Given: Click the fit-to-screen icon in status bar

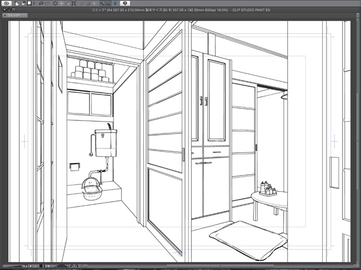Looking at the screenshot, I should [x=41, y=266].
